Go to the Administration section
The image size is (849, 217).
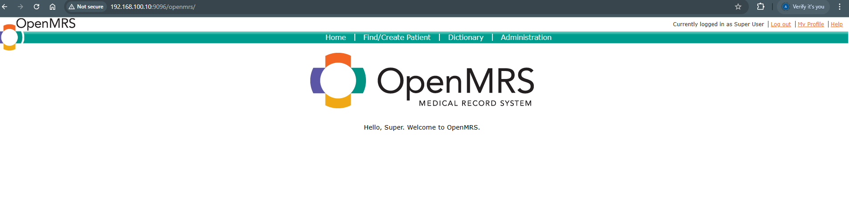526,37
